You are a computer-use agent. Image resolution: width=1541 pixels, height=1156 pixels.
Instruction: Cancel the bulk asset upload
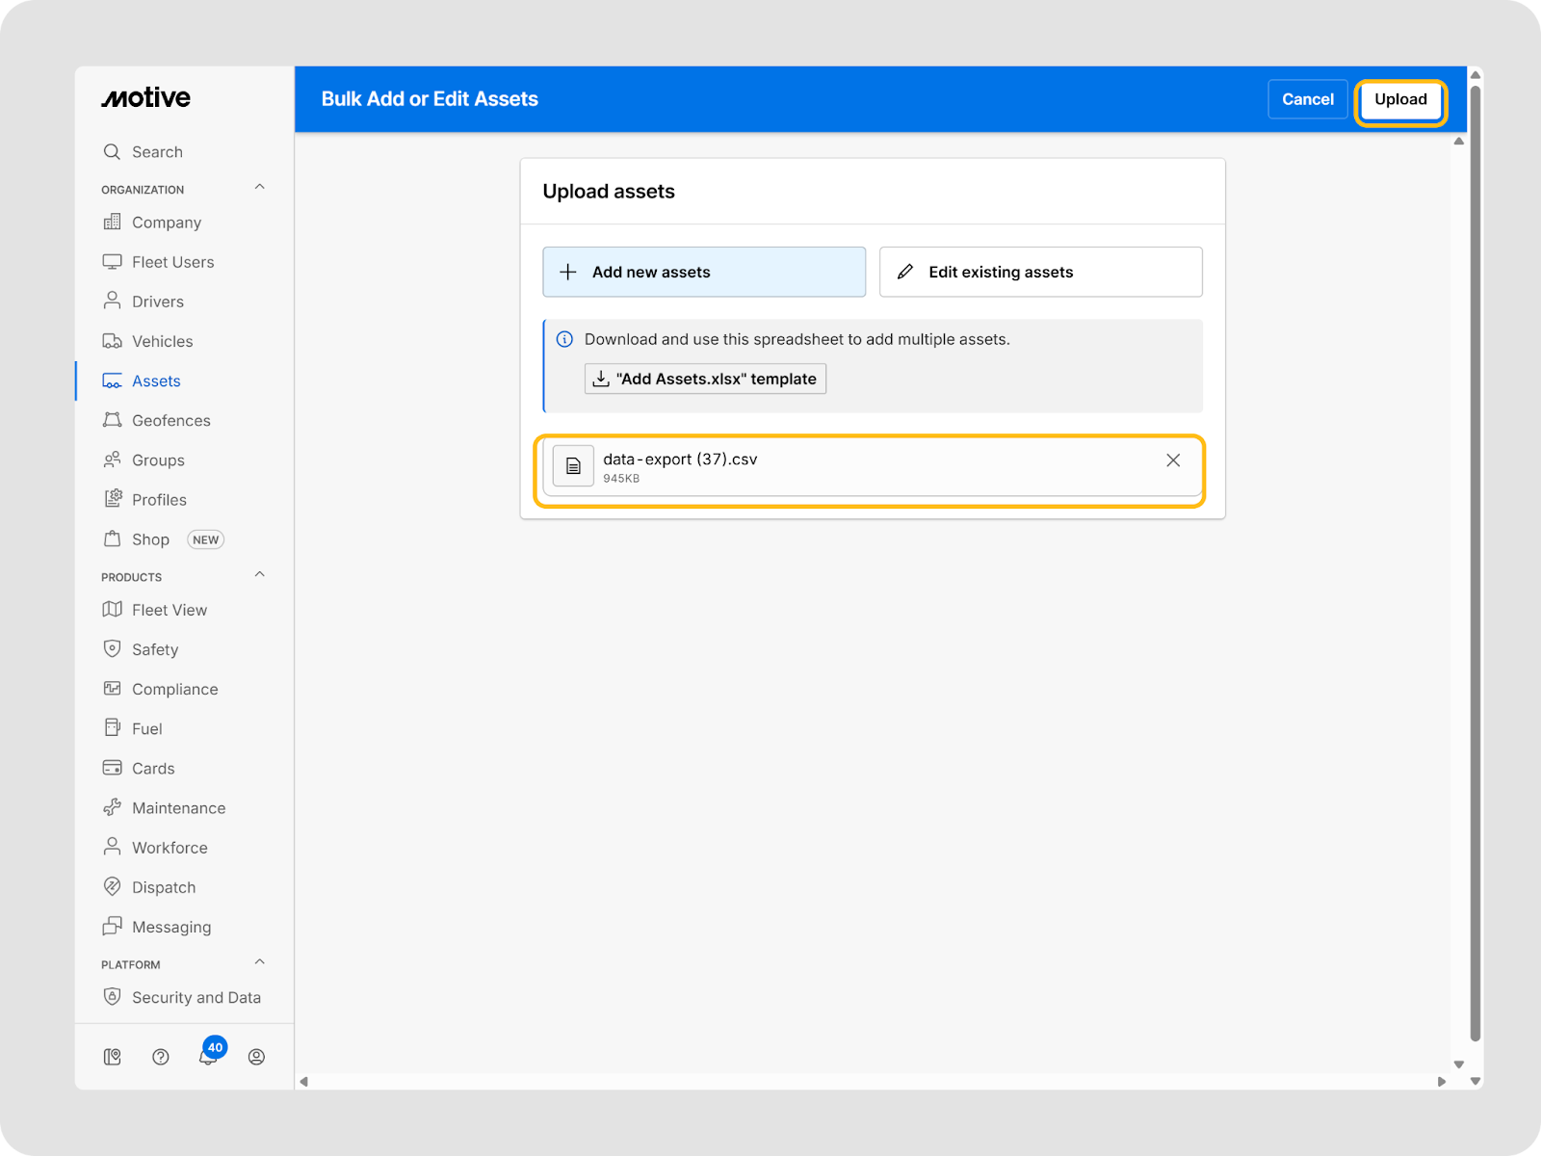click(1307, 99)
